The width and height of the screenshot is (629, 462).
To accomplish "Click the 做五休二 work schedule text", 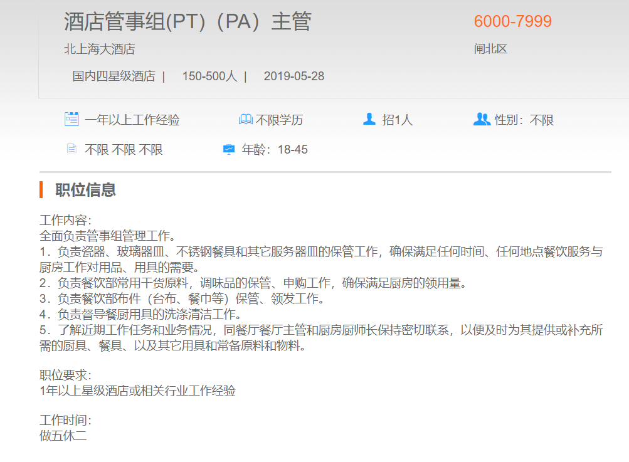I will (63, 436).
